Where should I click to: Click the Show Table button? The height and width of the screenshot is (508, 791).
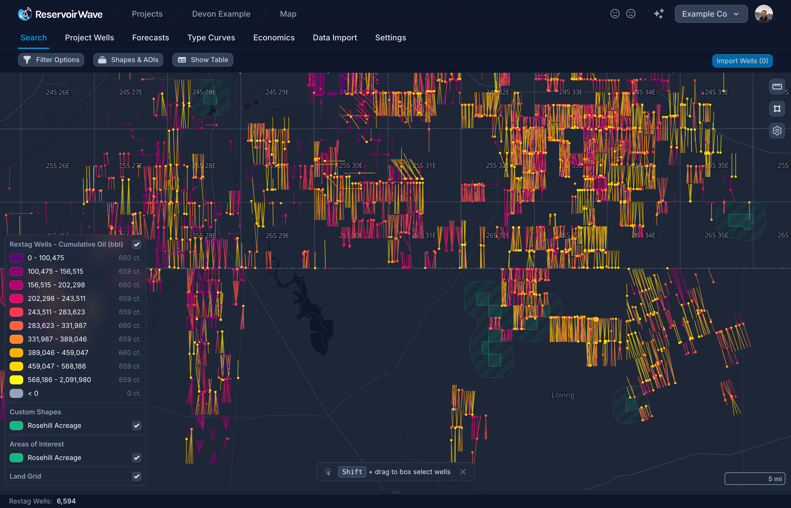click(x=203, y=60)
